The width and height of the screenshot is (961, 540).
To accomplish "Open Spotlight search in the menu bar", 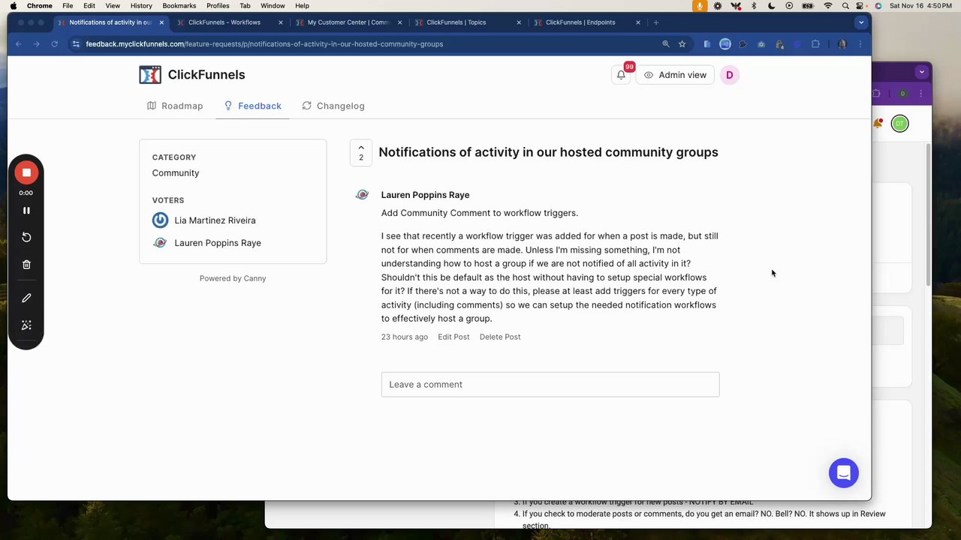I will [x=845, y=6].
